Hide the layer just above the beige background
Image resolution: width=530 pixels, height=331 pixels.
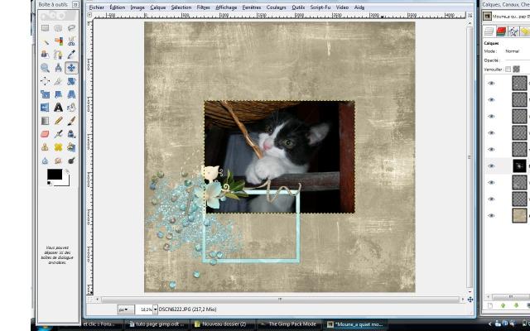(491, 199)
